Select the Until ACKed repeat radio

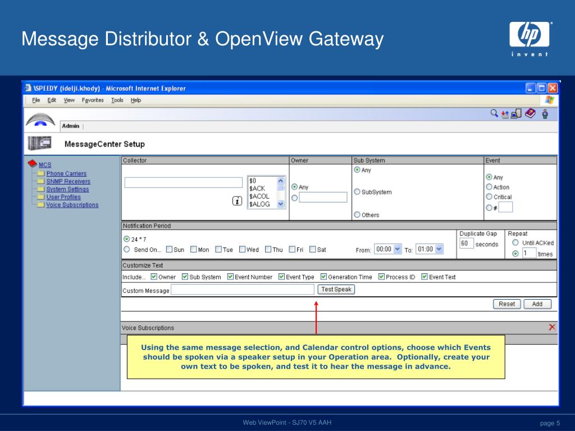[x=515, y=242]
